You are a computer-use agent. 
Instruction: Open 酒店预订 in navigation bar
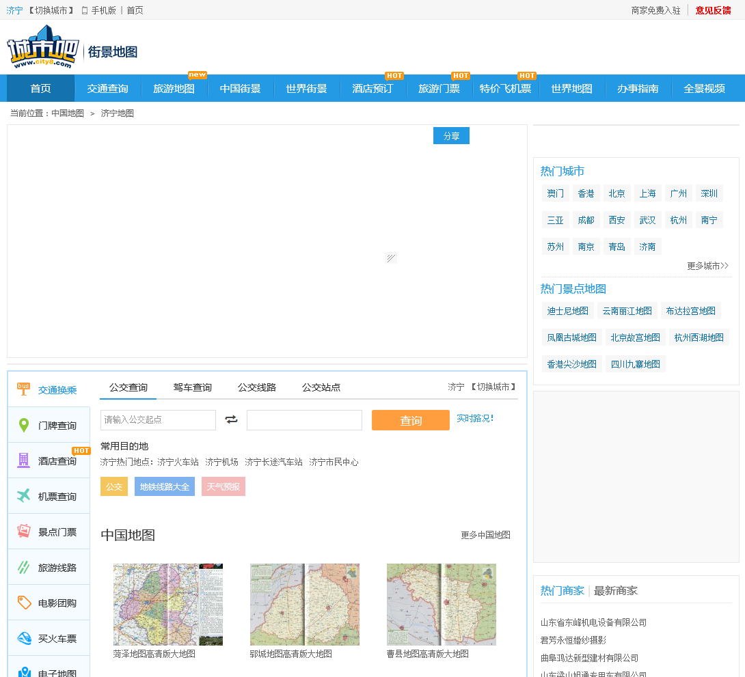point(372,88)
